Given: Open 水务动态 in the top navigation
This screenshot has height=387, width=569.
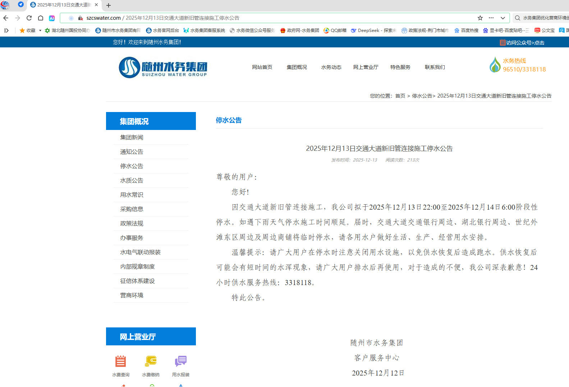Looking at the screenshot, I should click(331, 67).
